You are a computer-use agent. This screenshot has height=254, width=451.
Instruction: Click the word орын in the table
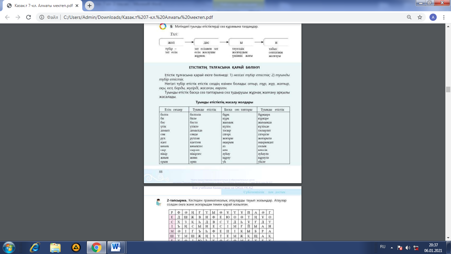[164, 162]
